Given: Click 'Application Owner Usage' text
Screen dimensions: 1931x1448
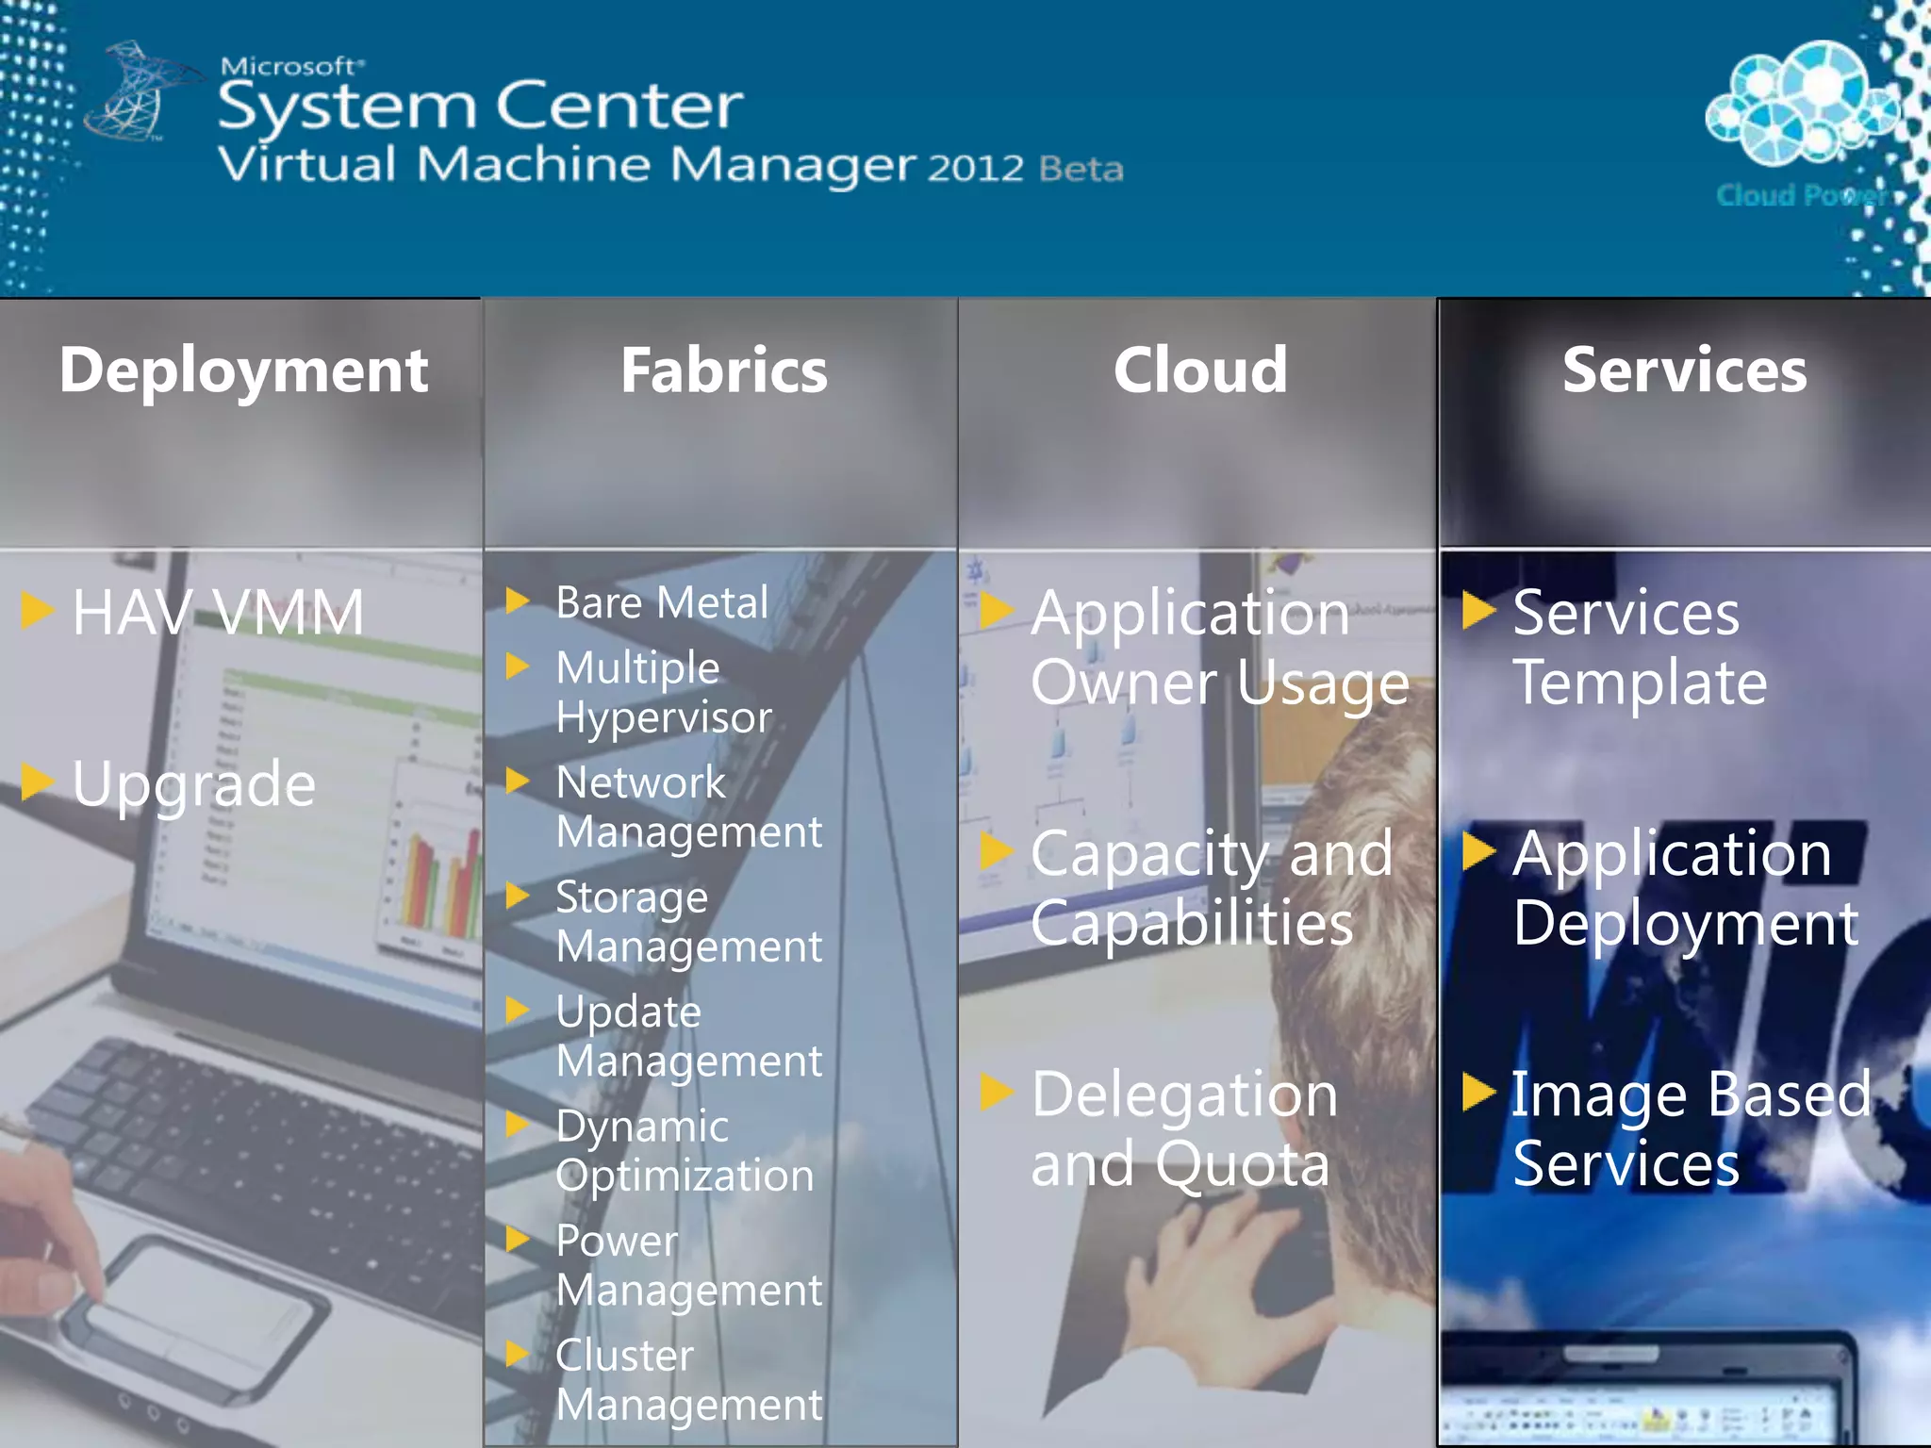Looking at the screenshot, I should click(1220, 649).
